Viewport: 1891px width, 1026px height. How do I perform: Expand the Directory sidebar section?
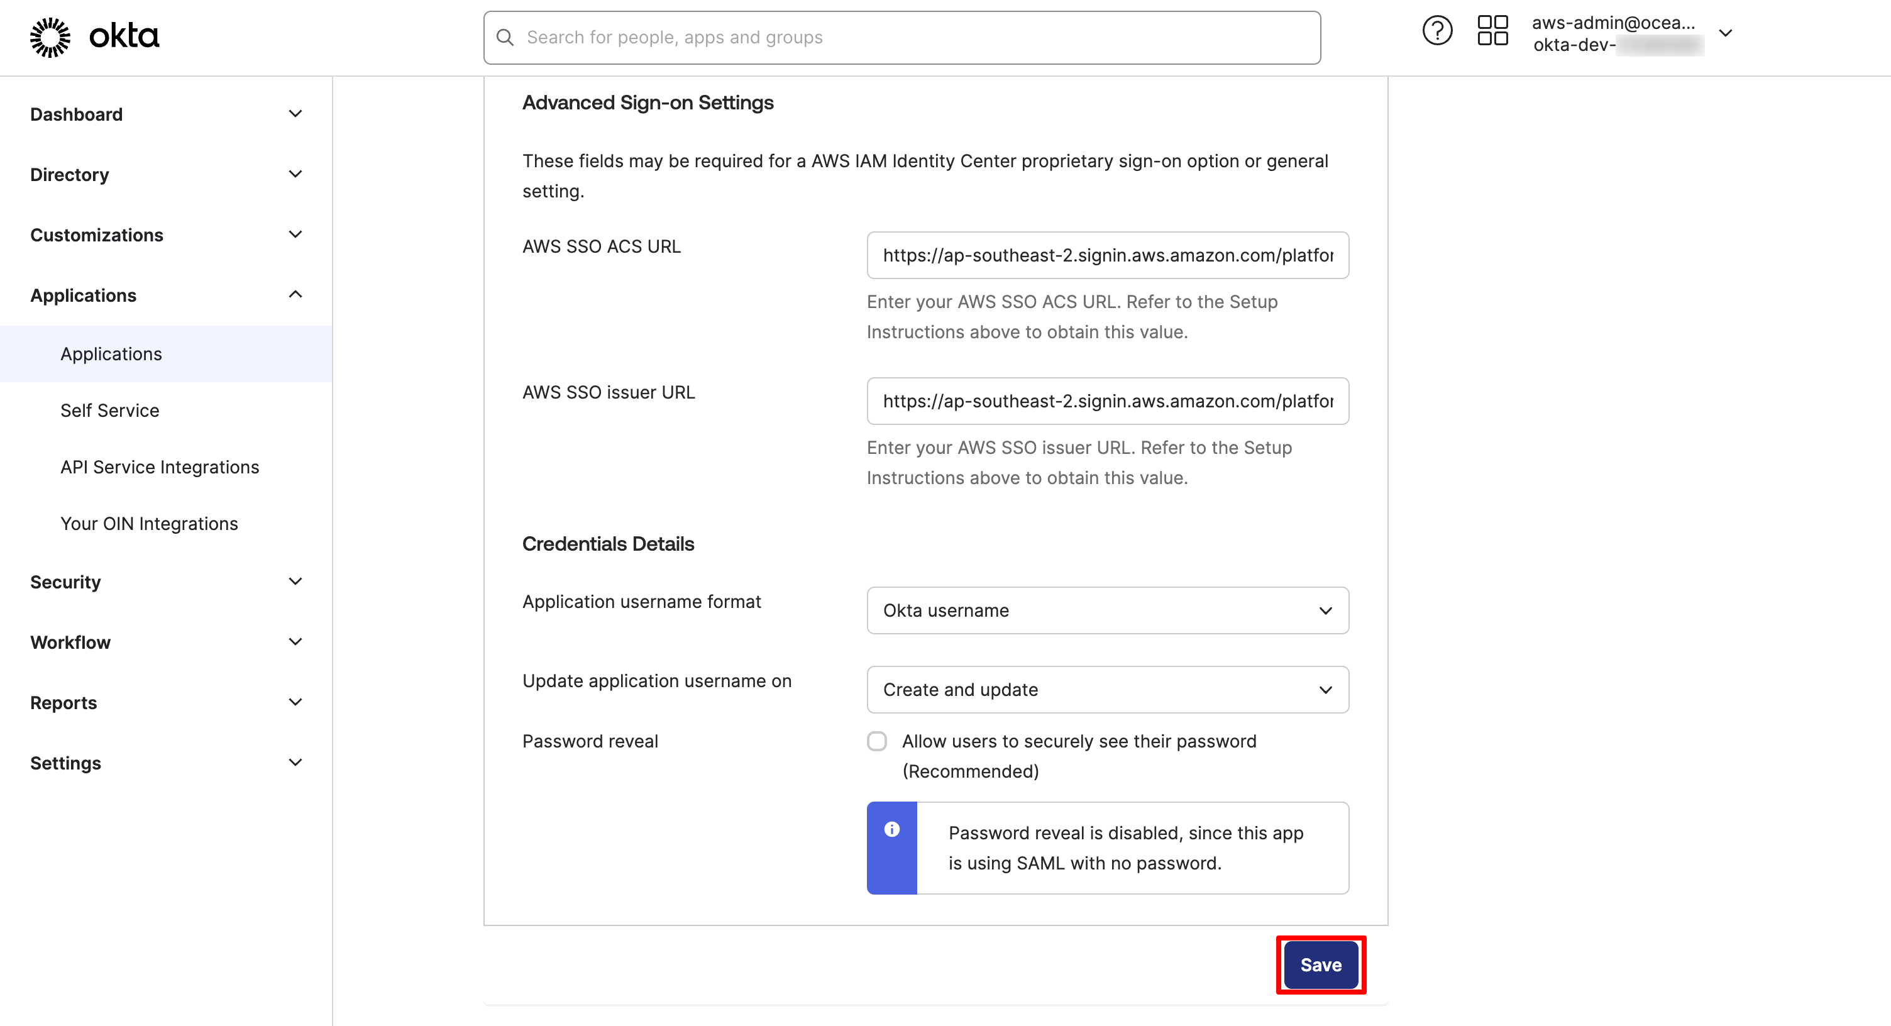point(295,174)
